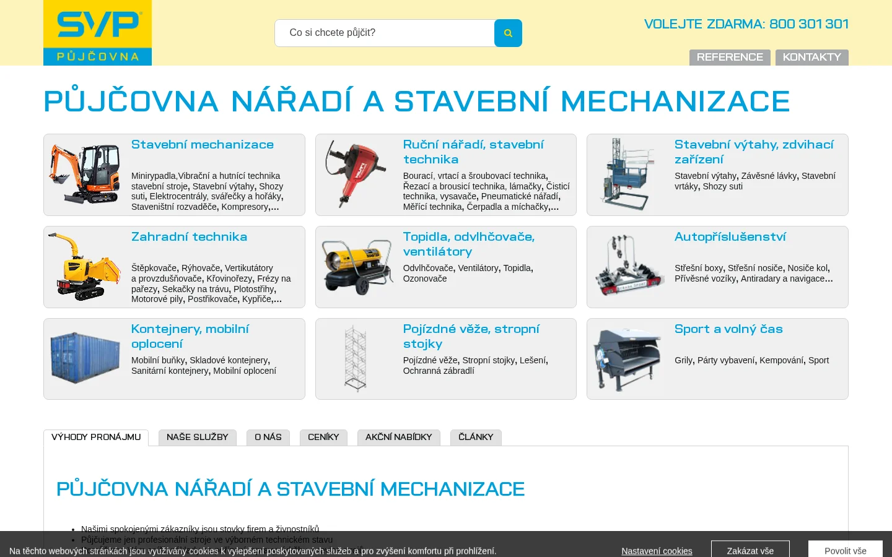Open the yellow wood chipper thumbnail

(x=85, y=267)
